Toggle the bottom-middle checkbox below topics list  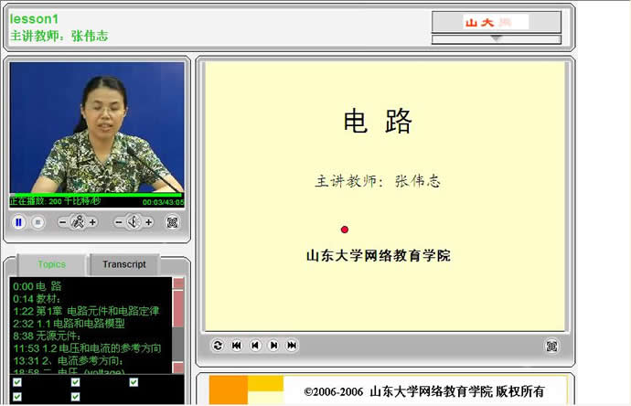point(75,397)
